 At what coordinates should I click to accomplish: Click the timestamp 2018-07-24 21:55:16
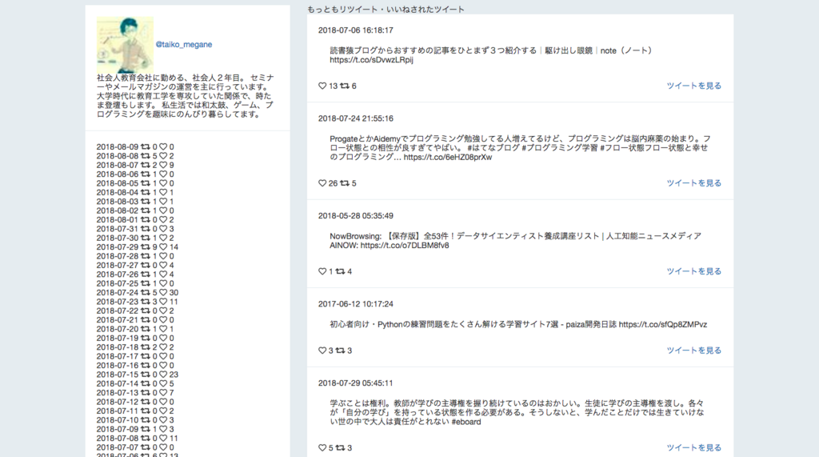coord(356,118)
